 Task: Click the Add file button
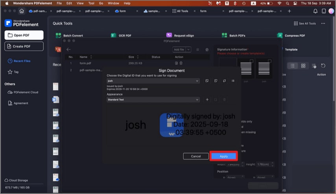(179, 49)
